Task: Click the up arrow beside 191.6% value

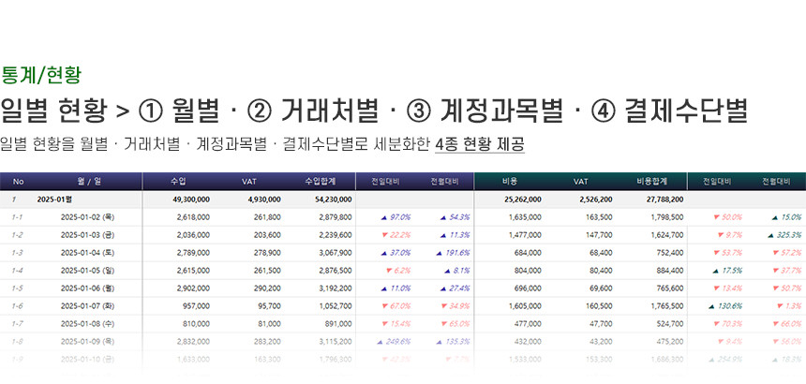Action: [438, 252]
